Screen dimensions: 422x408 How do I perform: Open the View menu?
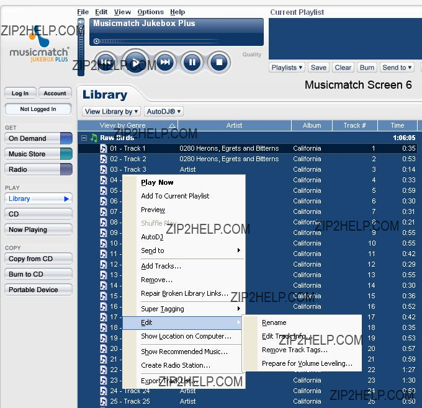click(x=122, y=12)
